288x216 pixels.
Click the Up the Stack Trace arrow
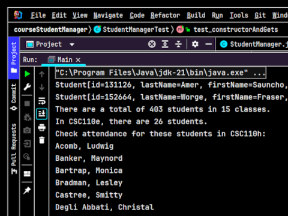42,74
